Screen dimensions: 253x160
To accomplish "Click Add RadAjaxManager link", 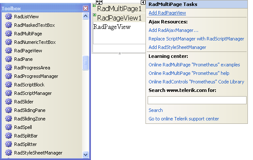I will pyautogui.click(x=174, y=30).
